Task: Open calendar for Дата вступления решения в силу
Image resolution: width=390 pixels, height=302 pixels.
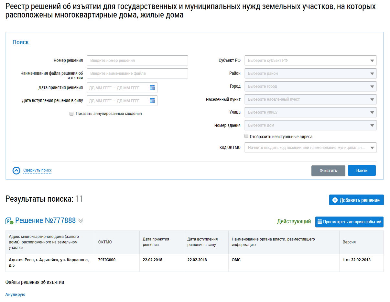Action: coord(152,101)
